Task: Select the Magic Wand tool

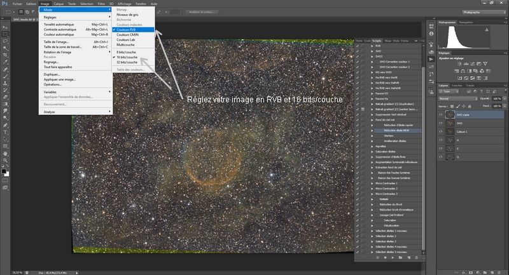Action: (x=5, y=48)
